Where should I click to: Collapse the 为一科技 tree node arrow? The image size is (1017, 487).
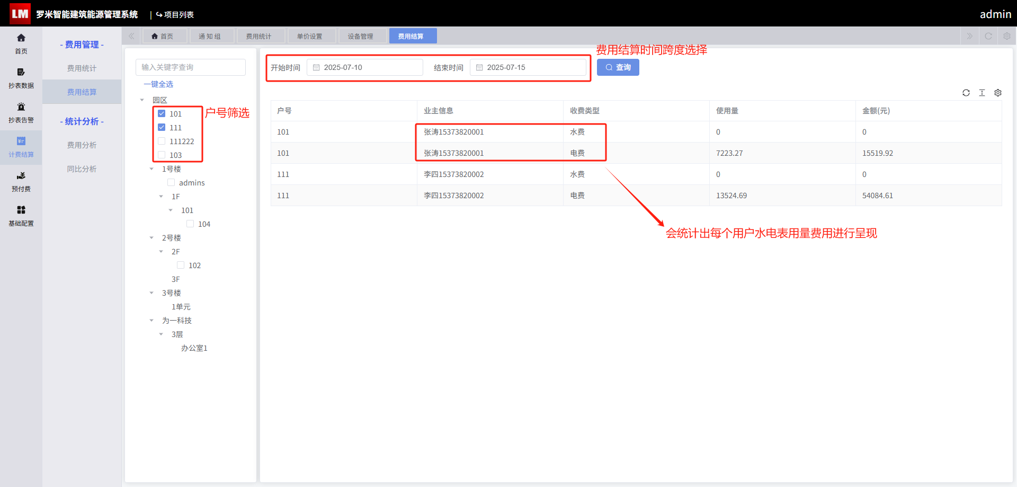(151, 320)
